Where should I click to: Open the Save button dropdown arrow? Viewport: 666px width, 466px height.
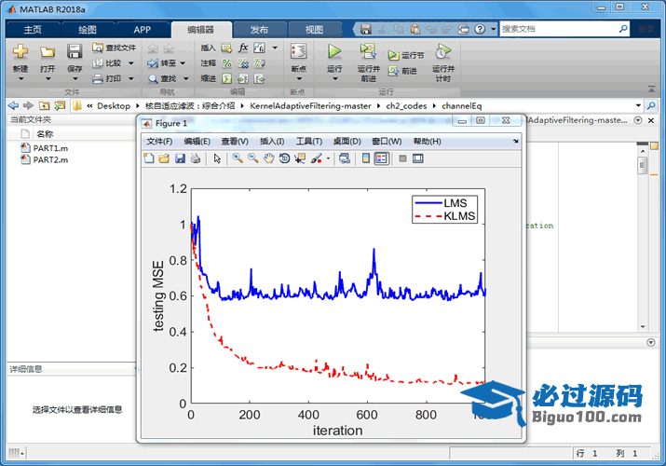click(75, 78)
